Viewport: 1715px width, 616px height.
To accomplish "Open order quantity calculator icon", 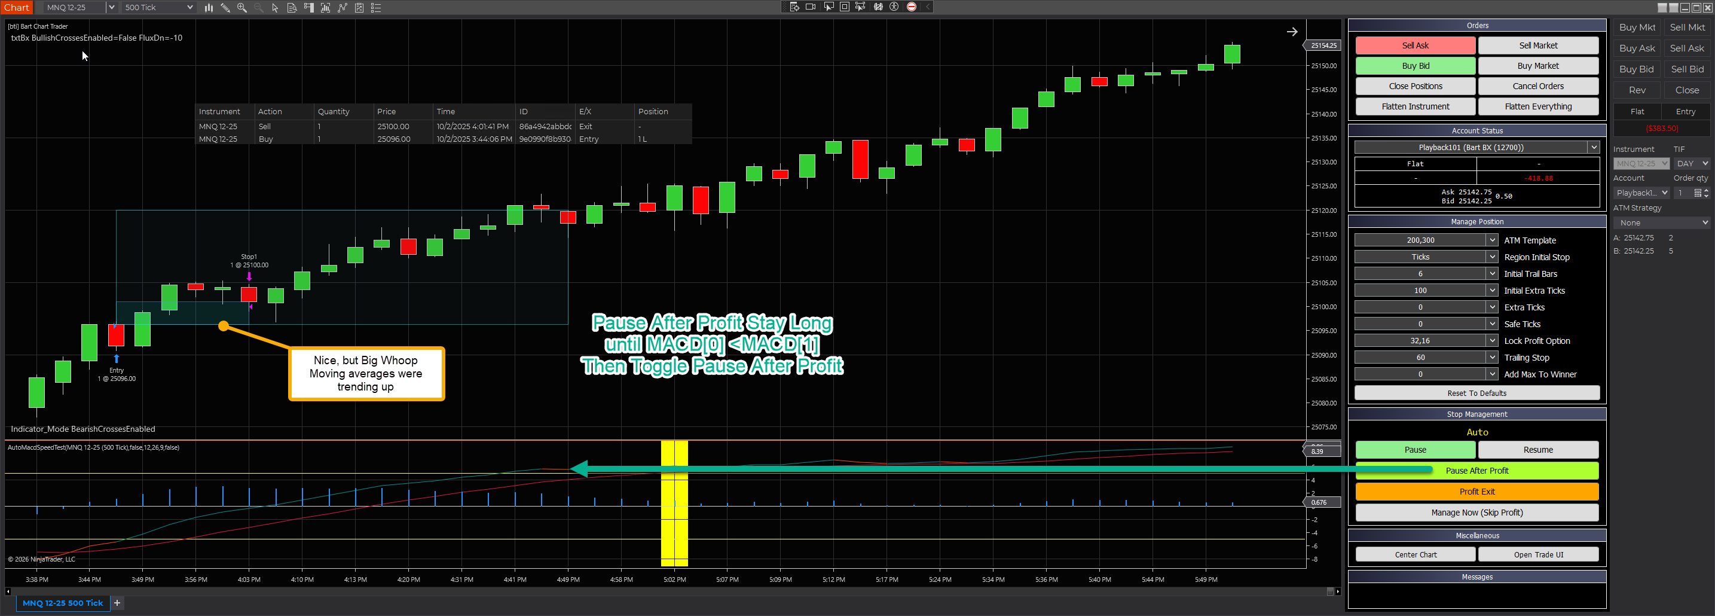I will point(1697,193).
